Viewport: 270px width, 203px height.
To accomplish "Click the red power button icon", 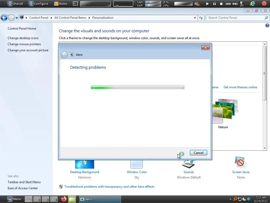I will pos(264,3).
